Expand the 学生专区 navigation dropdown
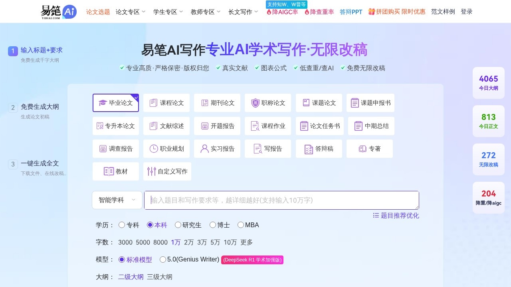The image size is (511, 287). pyautogui.click(x=165, y=12)
